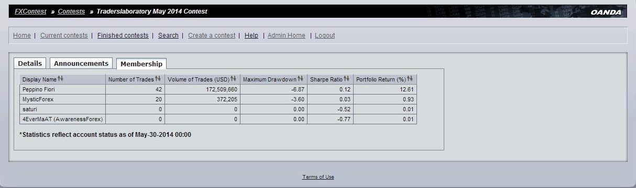Open the Contests breadcrumb link

(71, 11)
